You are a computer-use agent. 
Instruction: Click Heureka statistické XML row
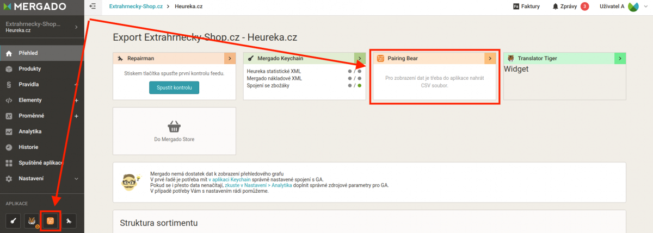coord(304,71)
